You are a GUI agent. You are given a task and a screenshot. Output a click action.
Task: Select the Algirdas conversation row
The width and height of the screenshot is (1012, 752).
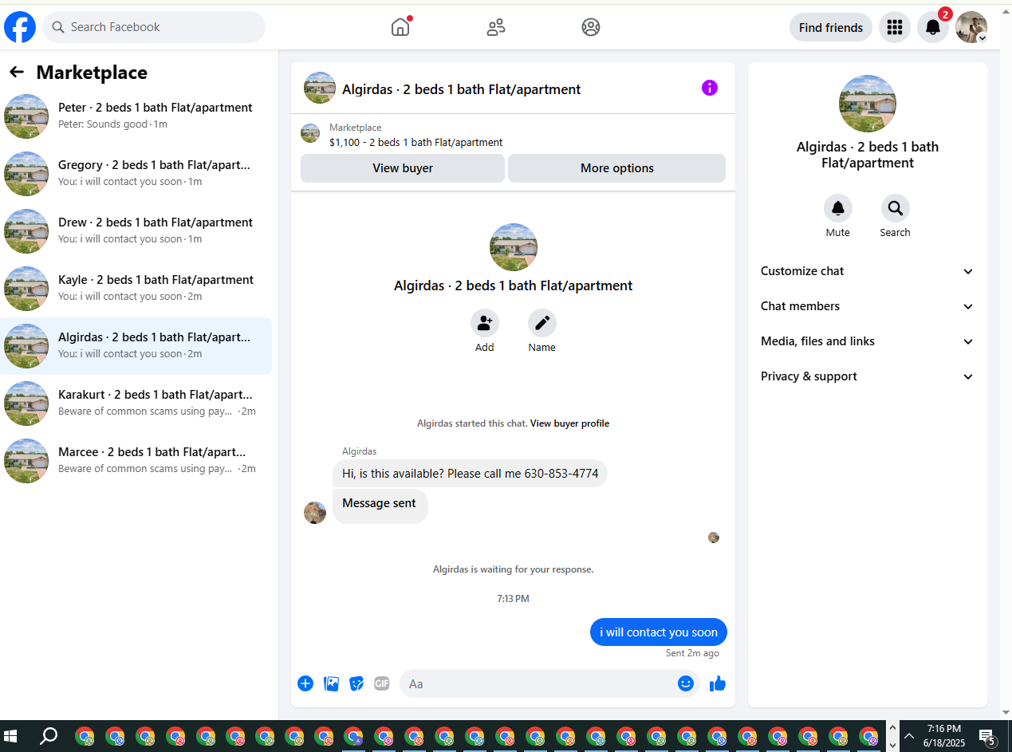tap(136, 346)
